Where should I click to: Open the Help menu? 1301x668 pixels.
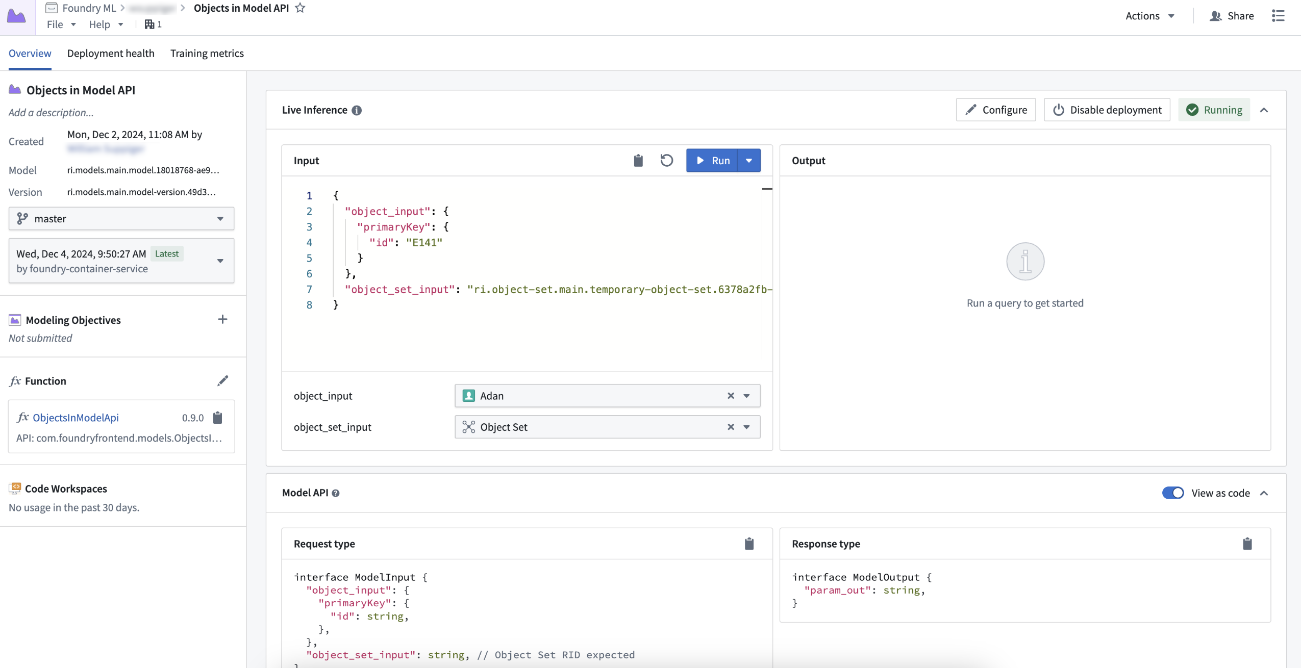(106, 24)
